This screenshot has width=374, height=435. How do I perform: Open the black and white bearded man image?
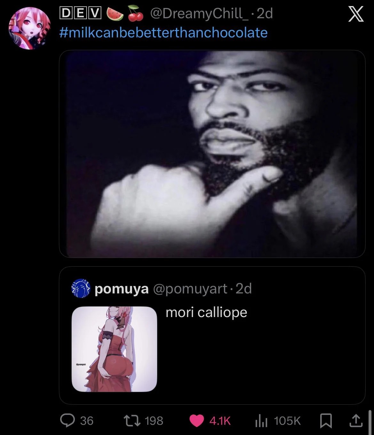click(212, 154)
